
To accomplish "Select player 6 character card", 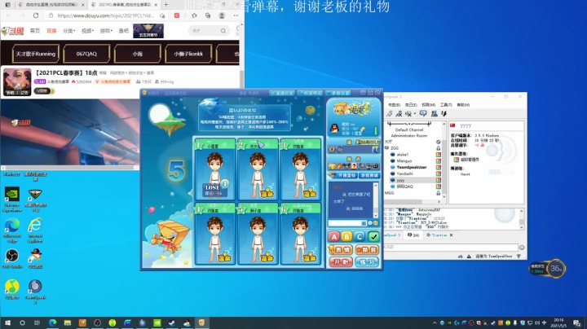I will (301, 234).
